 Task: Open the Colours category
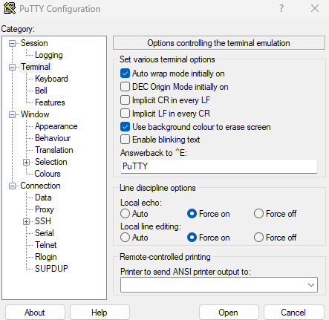click(48, 174)
